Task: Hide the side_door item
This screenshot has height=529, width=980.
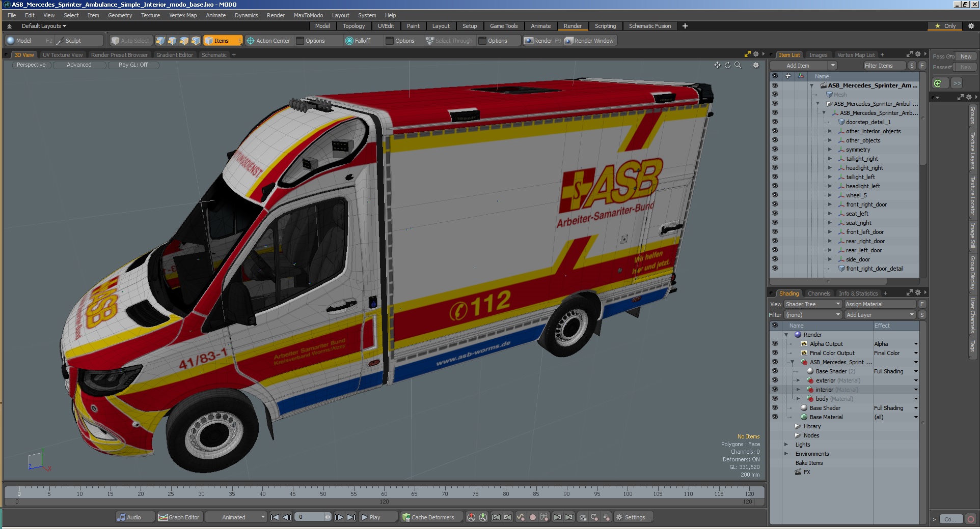Action: tap(775, 259)
